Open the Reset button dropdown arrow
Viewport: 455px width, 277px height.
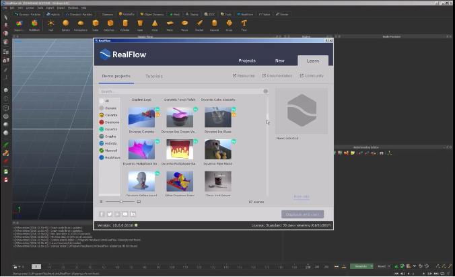[389, 266]
